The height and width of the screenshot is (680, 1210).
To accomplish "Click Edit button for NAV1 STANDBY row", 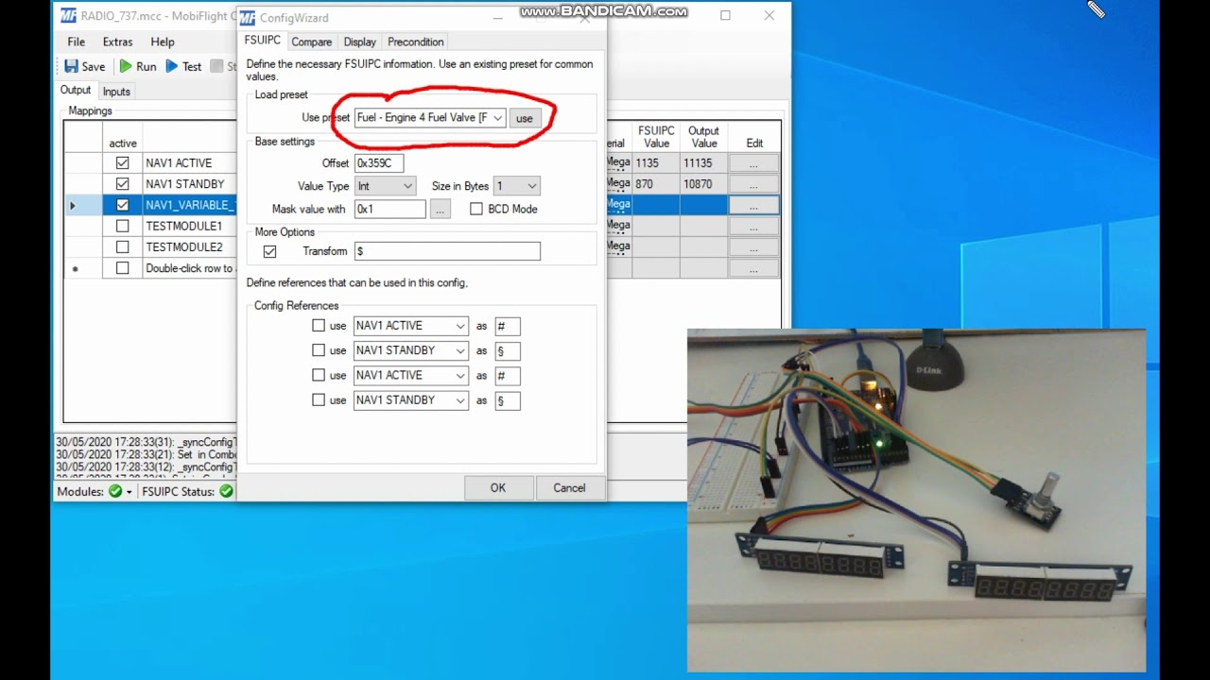I will (753, 184).
